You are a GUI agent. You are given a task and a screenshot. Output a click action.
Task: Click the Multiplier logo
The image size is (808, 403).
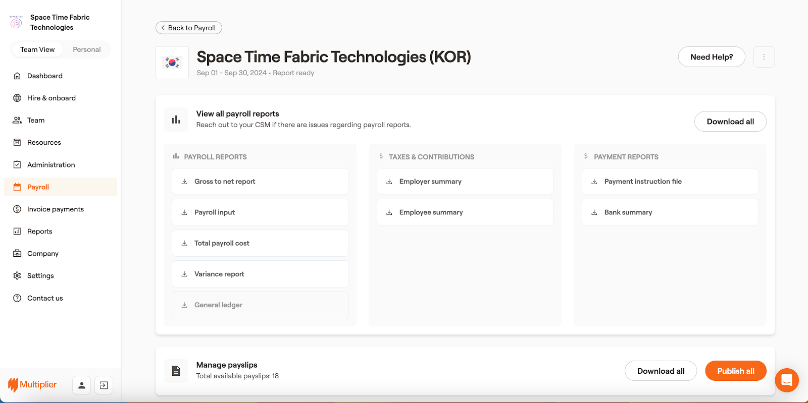[x=32, y=385]
